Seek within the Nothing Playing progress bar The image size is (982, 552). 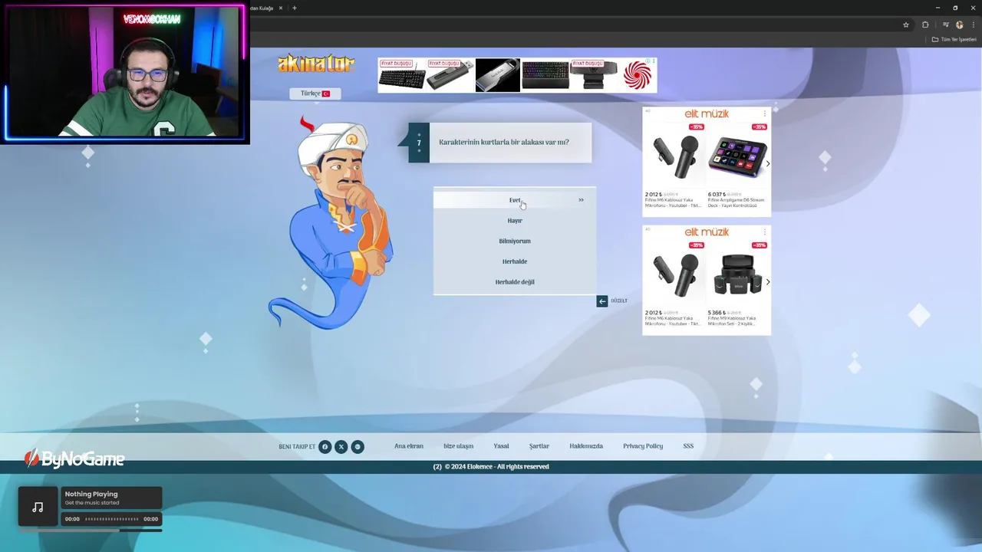pyautogui.click(x=112, y=519)
